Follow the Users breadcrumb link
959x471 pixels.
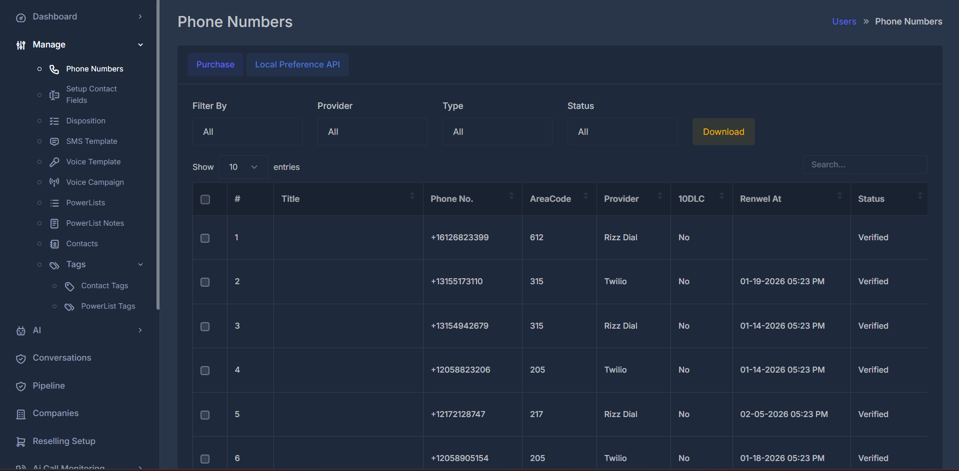click(x=843, y=21)
